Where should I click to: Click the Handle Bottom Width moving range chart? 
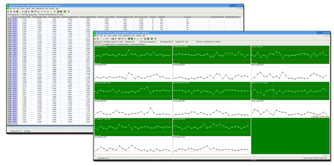click(x=212, y=72)
